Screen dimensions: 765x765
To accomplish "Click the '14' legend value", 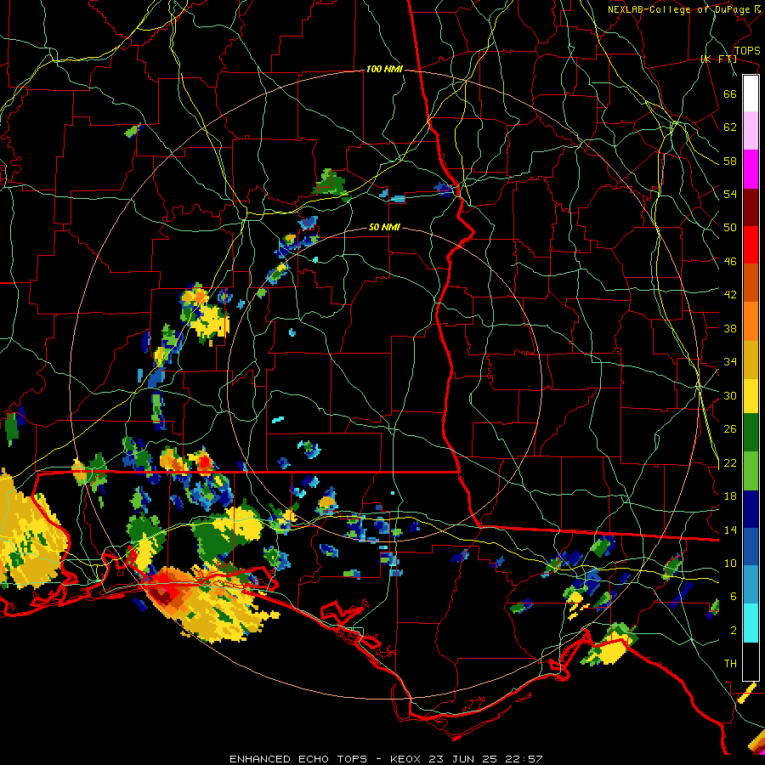I will (730, 530).
